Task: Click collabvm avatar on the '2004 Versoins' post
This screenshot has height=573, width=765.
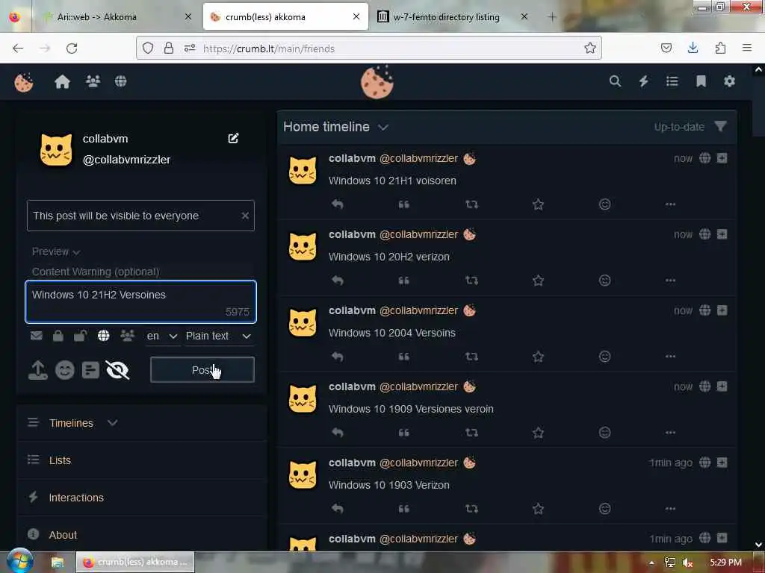Action: tap(303, 322)
